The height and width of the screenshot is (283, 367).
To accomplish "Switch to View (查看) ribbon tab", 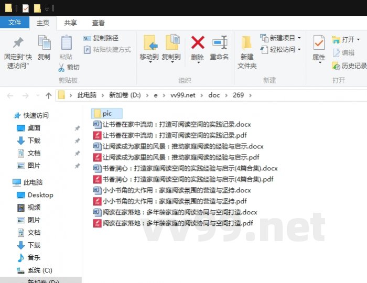I will click(99, 23).
